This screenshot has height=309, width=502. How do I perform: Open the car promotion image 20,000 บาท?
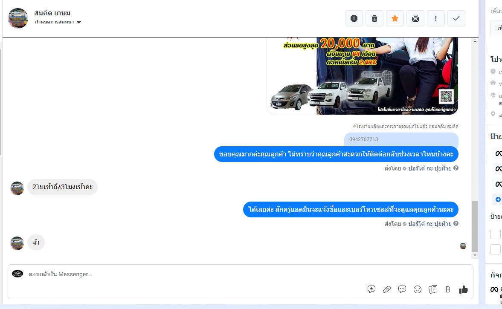[363, 76]
